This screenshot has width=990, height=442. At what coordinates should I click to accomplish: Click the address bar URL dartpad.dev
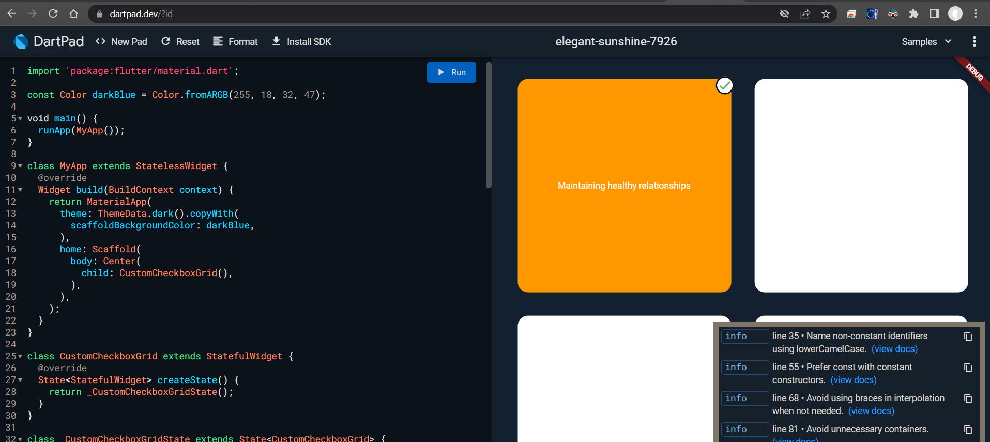coord(141,14)
